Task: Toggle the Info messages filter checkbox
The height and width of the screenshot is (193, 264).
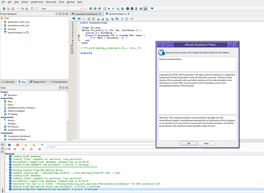Action: tap(7, 145)
